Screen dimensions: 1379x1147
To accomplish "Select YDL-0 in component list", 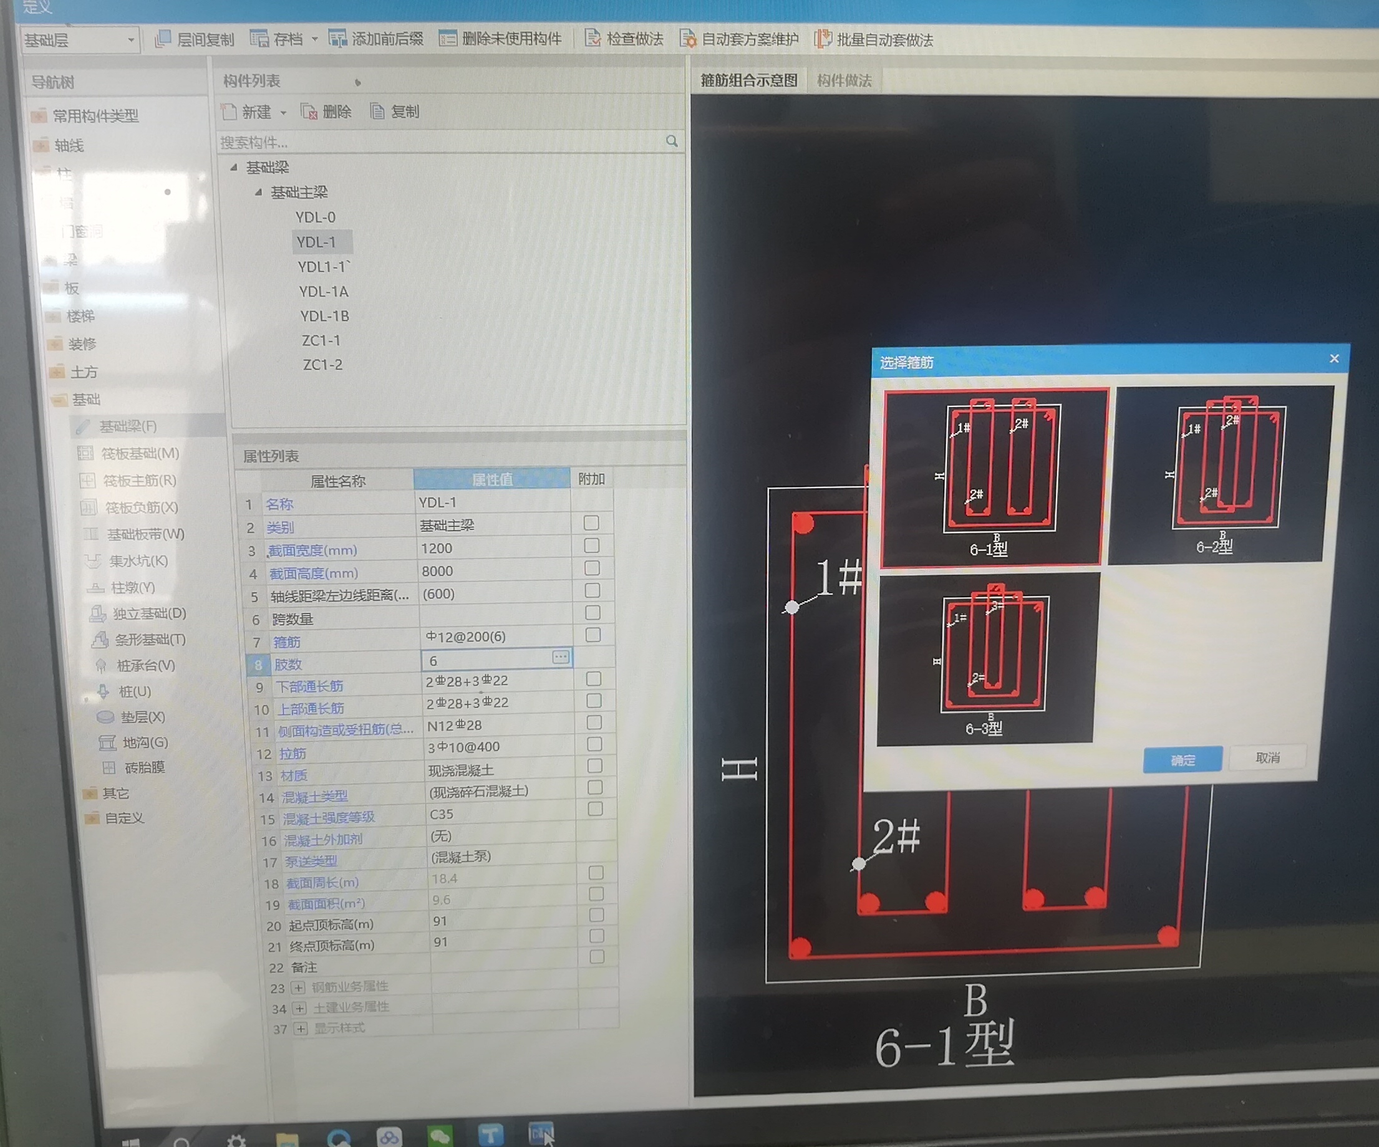I will point(315,217).
